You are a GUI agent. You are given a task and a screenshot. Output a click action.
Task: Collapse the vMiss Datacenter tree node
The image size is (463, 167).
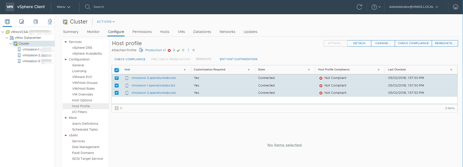7,38
